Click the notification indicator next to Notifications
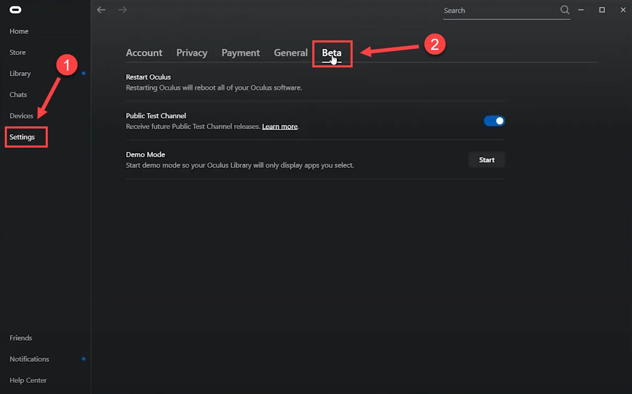 tap(83, 358)
